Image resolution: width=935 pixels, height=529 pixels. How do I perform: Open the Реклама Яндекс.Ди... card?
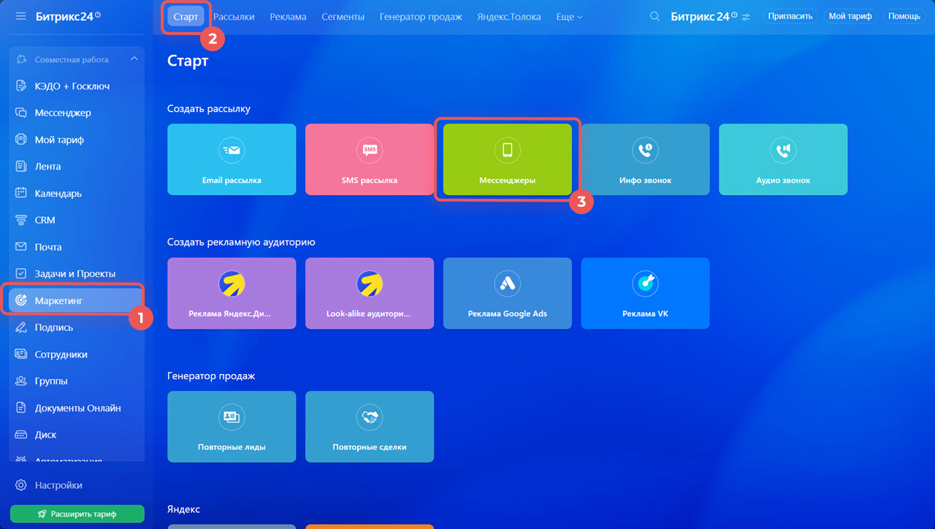(232, 293)
